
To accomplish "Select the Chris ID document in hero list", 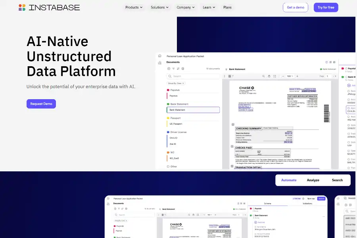I will [173, 138].
